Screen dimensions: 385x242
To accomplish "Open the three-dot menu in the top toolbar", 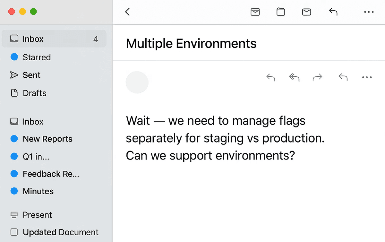I will 369,12.
